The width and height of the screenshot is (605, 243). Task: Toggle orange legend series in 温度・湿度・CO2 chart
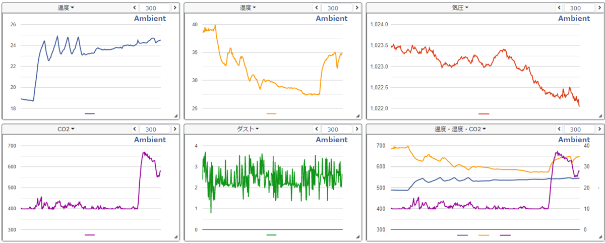(x=483, y=235)
